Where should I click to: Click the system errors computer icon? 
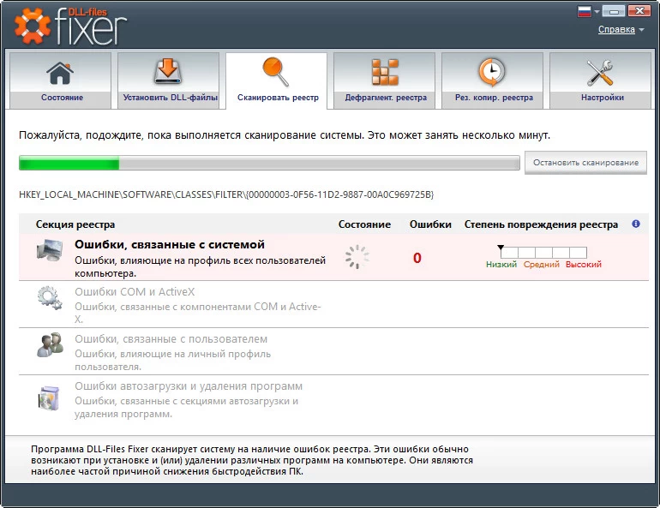tap(48, 251)
